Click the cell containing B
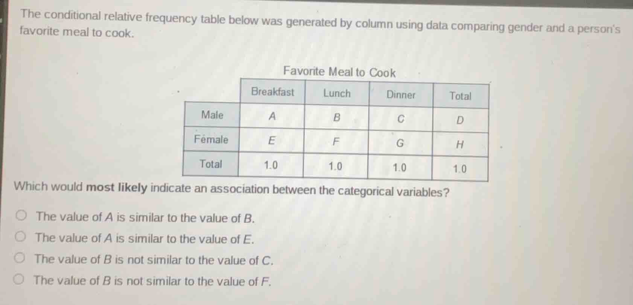This screenshot has width=633, height=305. click(336, 117)
